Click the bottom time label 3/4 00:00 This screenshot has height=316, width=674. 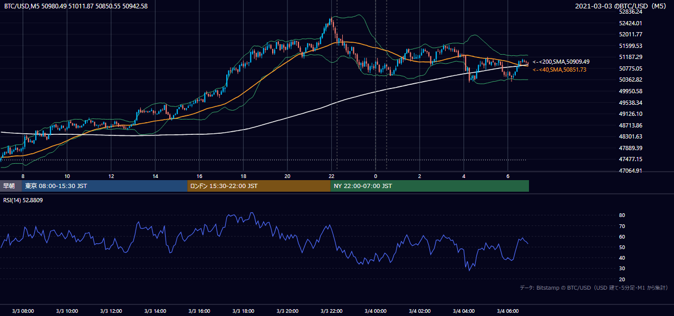pyautogui.click(x=375, y=311)
